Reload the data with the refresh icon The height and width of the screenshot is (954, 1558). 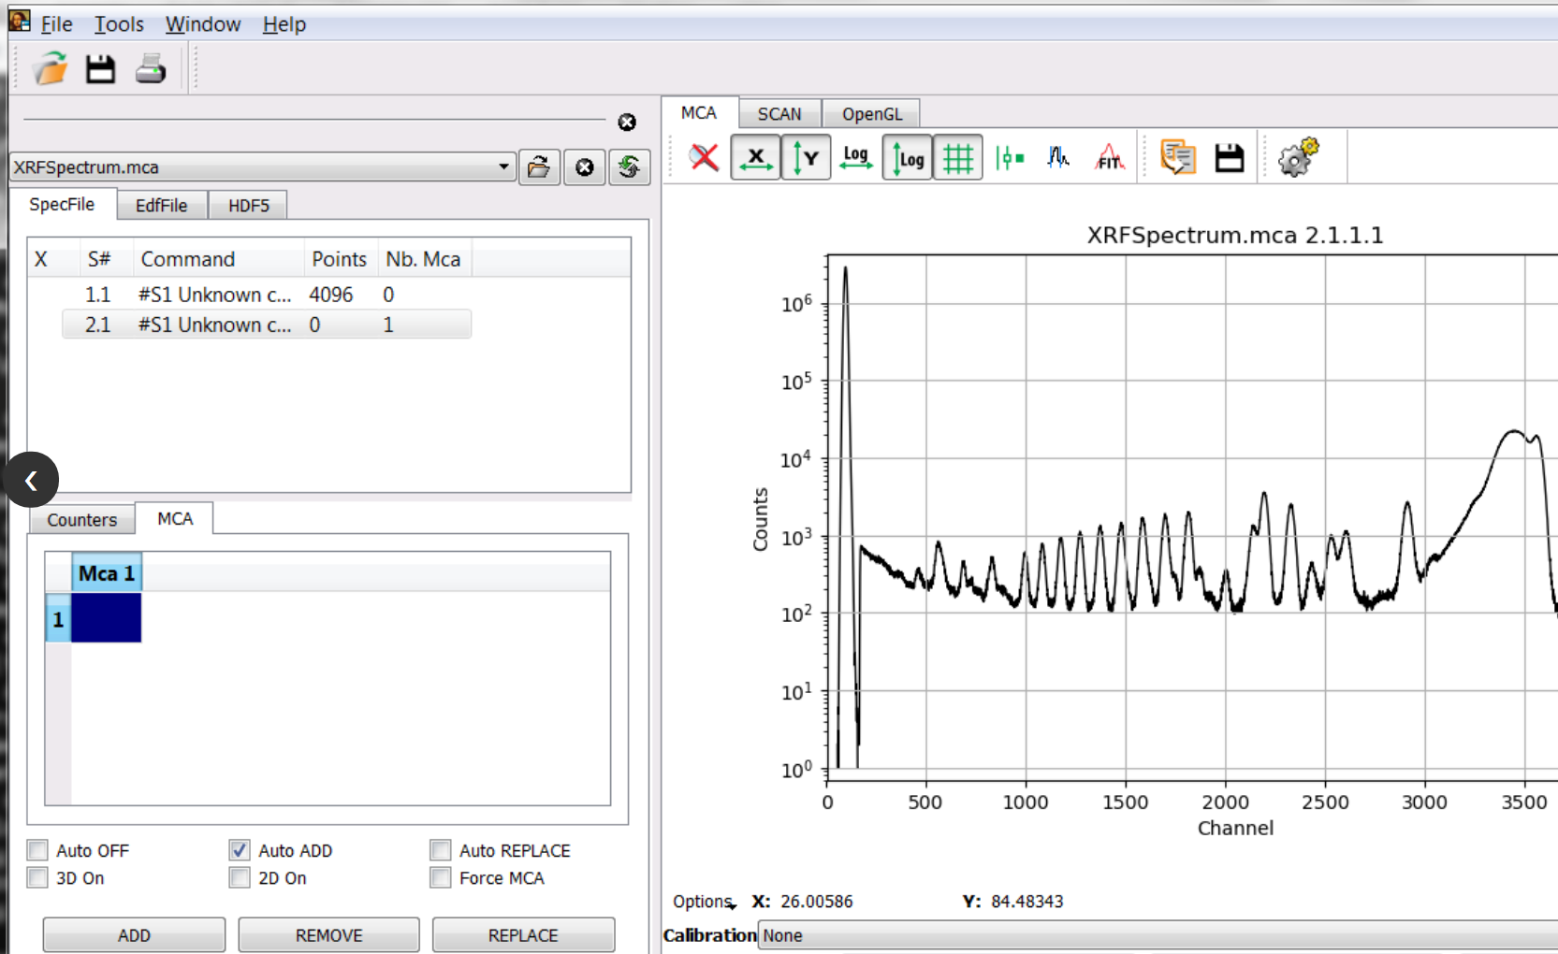(629, 168)
